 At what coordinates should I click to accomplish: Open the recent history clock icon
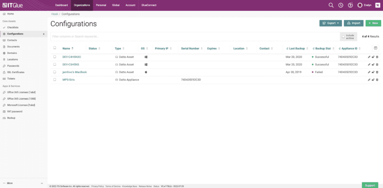click(x=341, y=5)
